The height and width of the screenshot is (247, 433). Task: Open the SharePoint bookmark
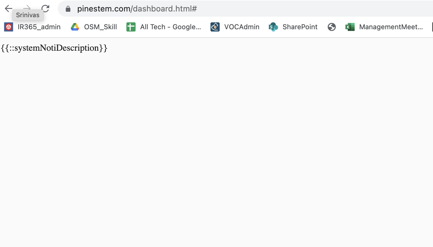300,27
